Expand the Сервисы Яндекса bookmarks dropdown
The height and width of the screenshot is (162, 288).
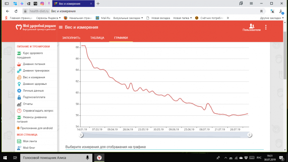pyautogui.click(x=48, y=18)
